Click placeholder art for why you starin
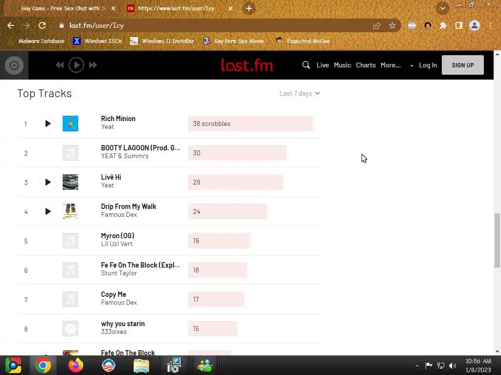The width and height of the screenshot is (501, 375). point(70,329)
